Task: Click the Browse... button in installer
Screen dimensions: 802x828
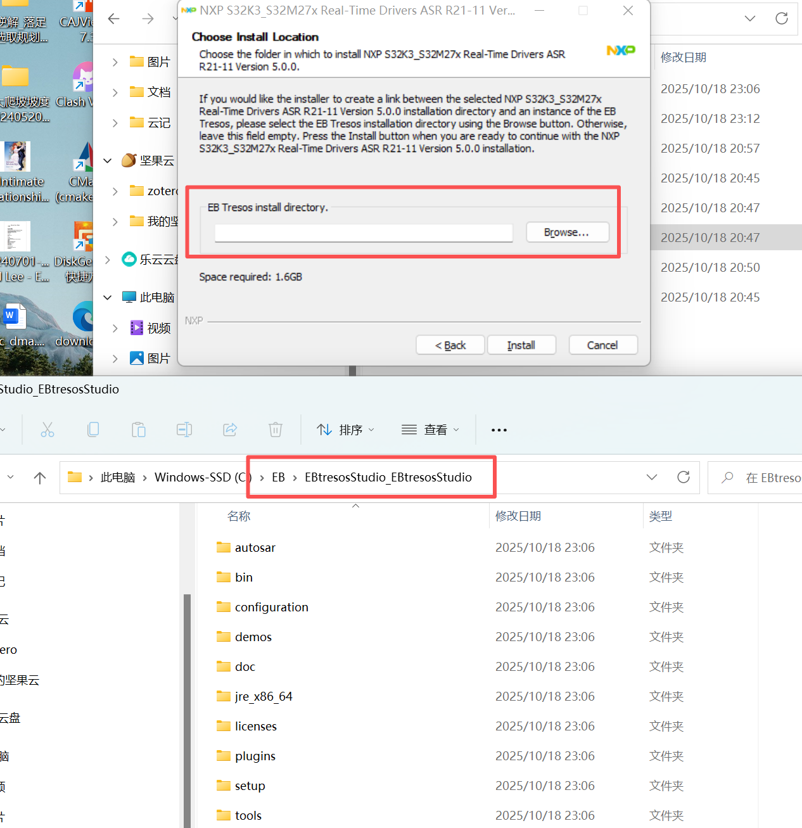Action: tap(568, 232)
